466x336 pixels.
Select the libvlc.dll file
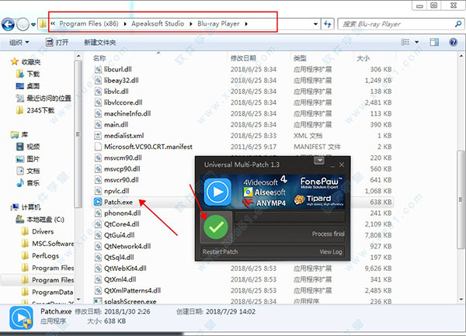tap(116, 92)
